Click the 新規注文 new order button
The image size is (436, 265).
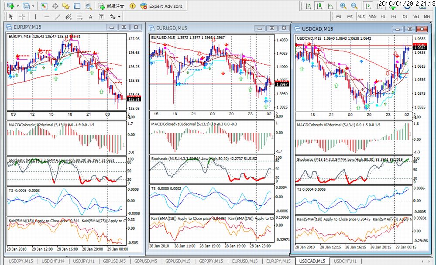tap(111, 6)
